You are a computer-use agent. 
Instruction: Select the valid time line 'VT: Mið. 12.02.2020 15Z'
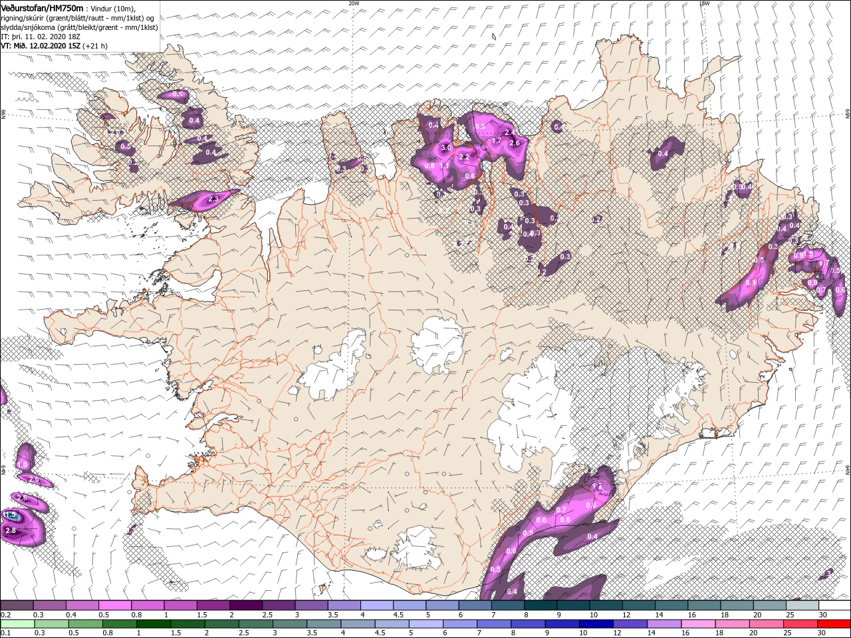pyautogui.click(x=40, y=46)
